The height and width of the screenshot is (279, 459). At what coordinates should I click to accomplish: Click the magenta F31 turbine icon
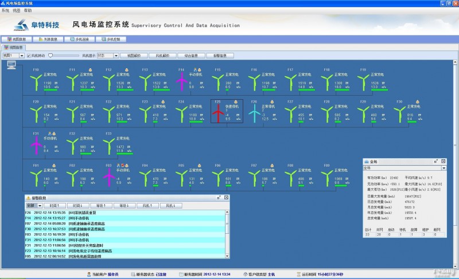(36, 145)
